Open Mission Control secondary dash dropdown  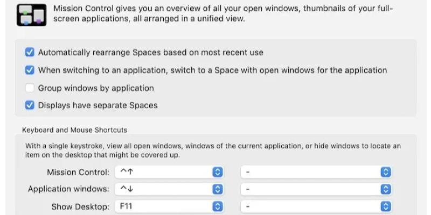pos(316,172)
